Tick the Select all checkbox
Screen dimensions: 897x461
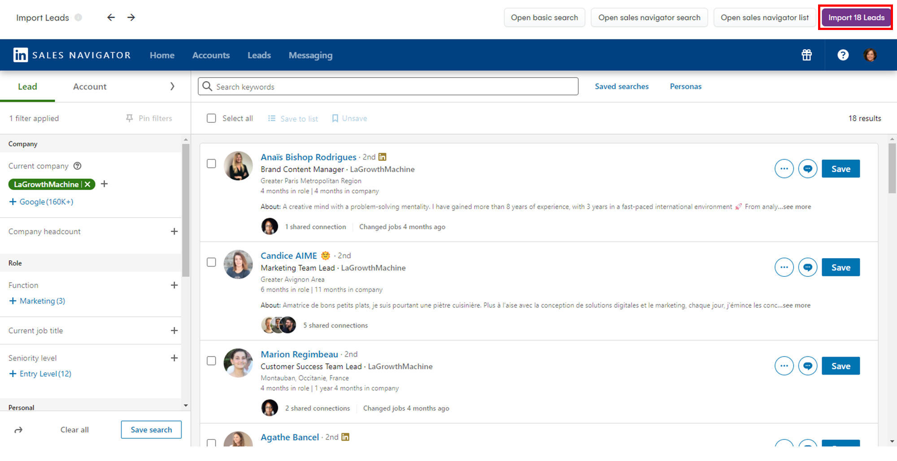(211, 118)
